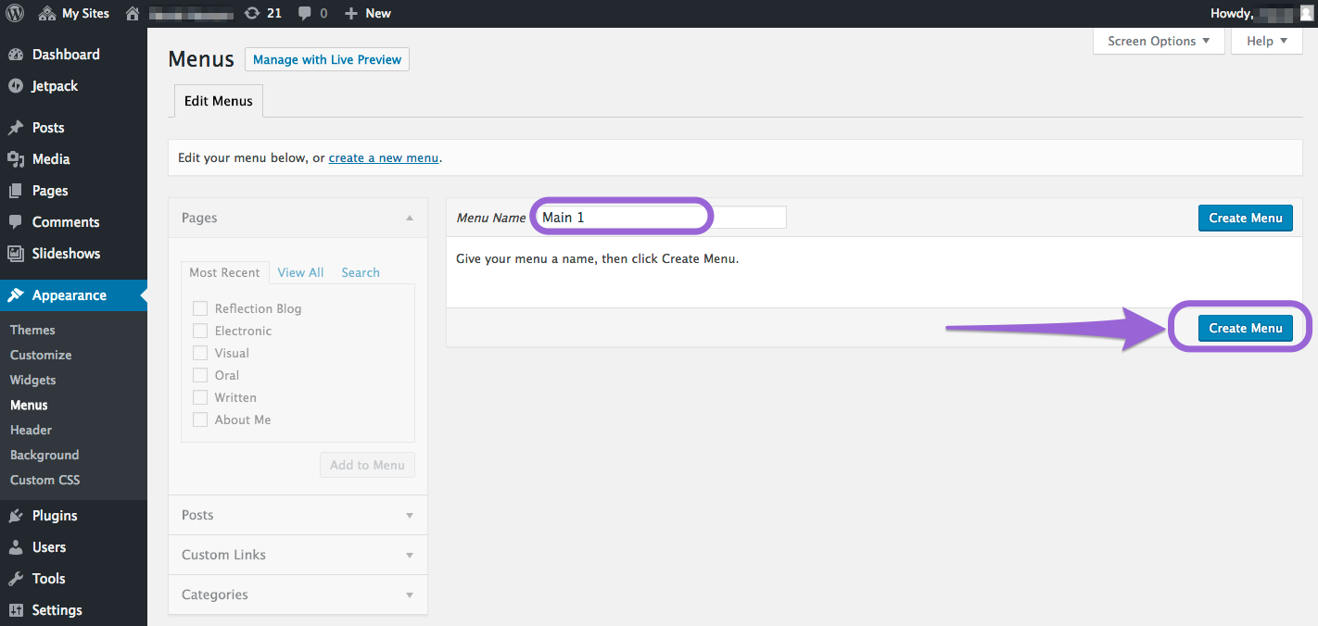
Task: Open the Jetpack sidebar item
Action: [x=55, y=86]
